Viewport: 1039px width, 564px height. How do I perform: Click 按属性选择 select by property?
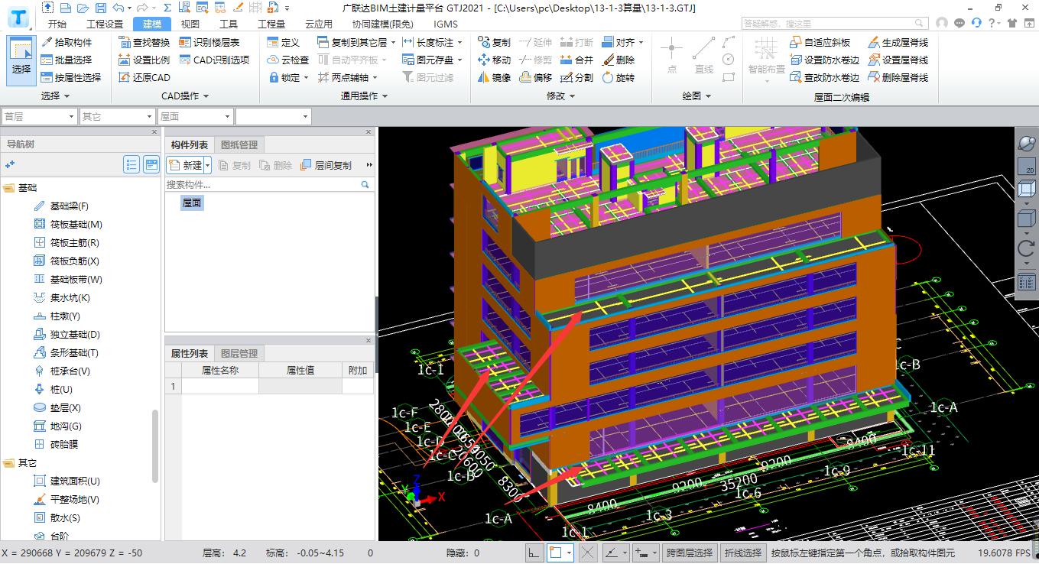(x=71, y=77)
